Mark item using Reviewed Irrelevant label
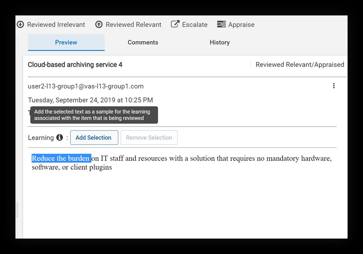Viewport: 363px width, 254px height. [x=56, y=25]
